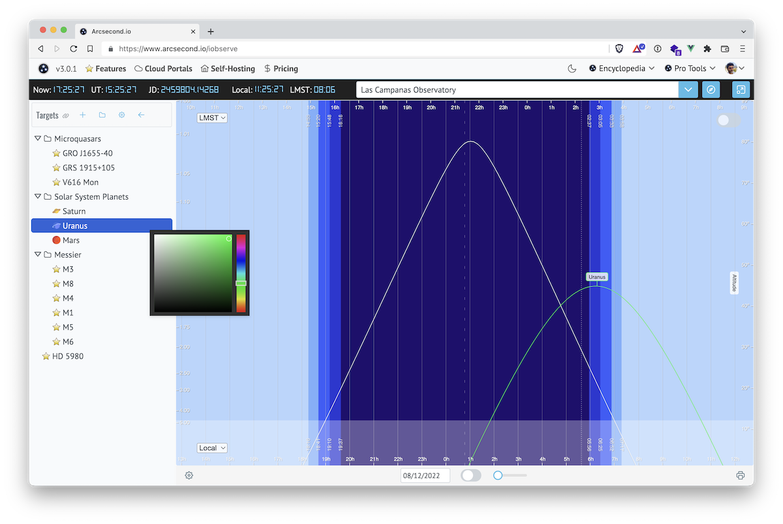Click the vertical hue slider in color picker
The width and height of the screenshot is (783, 524).
click(x=241, y=273)
